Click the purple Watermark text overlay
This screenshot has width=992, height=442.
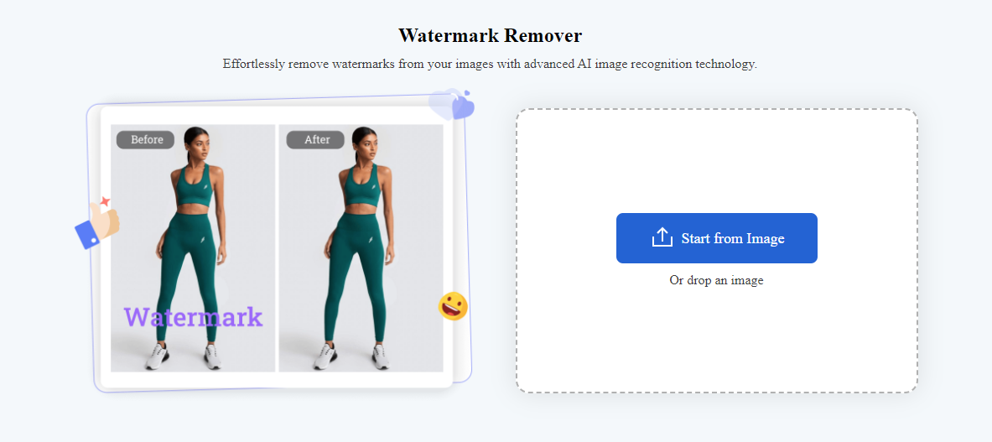coord(193,316)
